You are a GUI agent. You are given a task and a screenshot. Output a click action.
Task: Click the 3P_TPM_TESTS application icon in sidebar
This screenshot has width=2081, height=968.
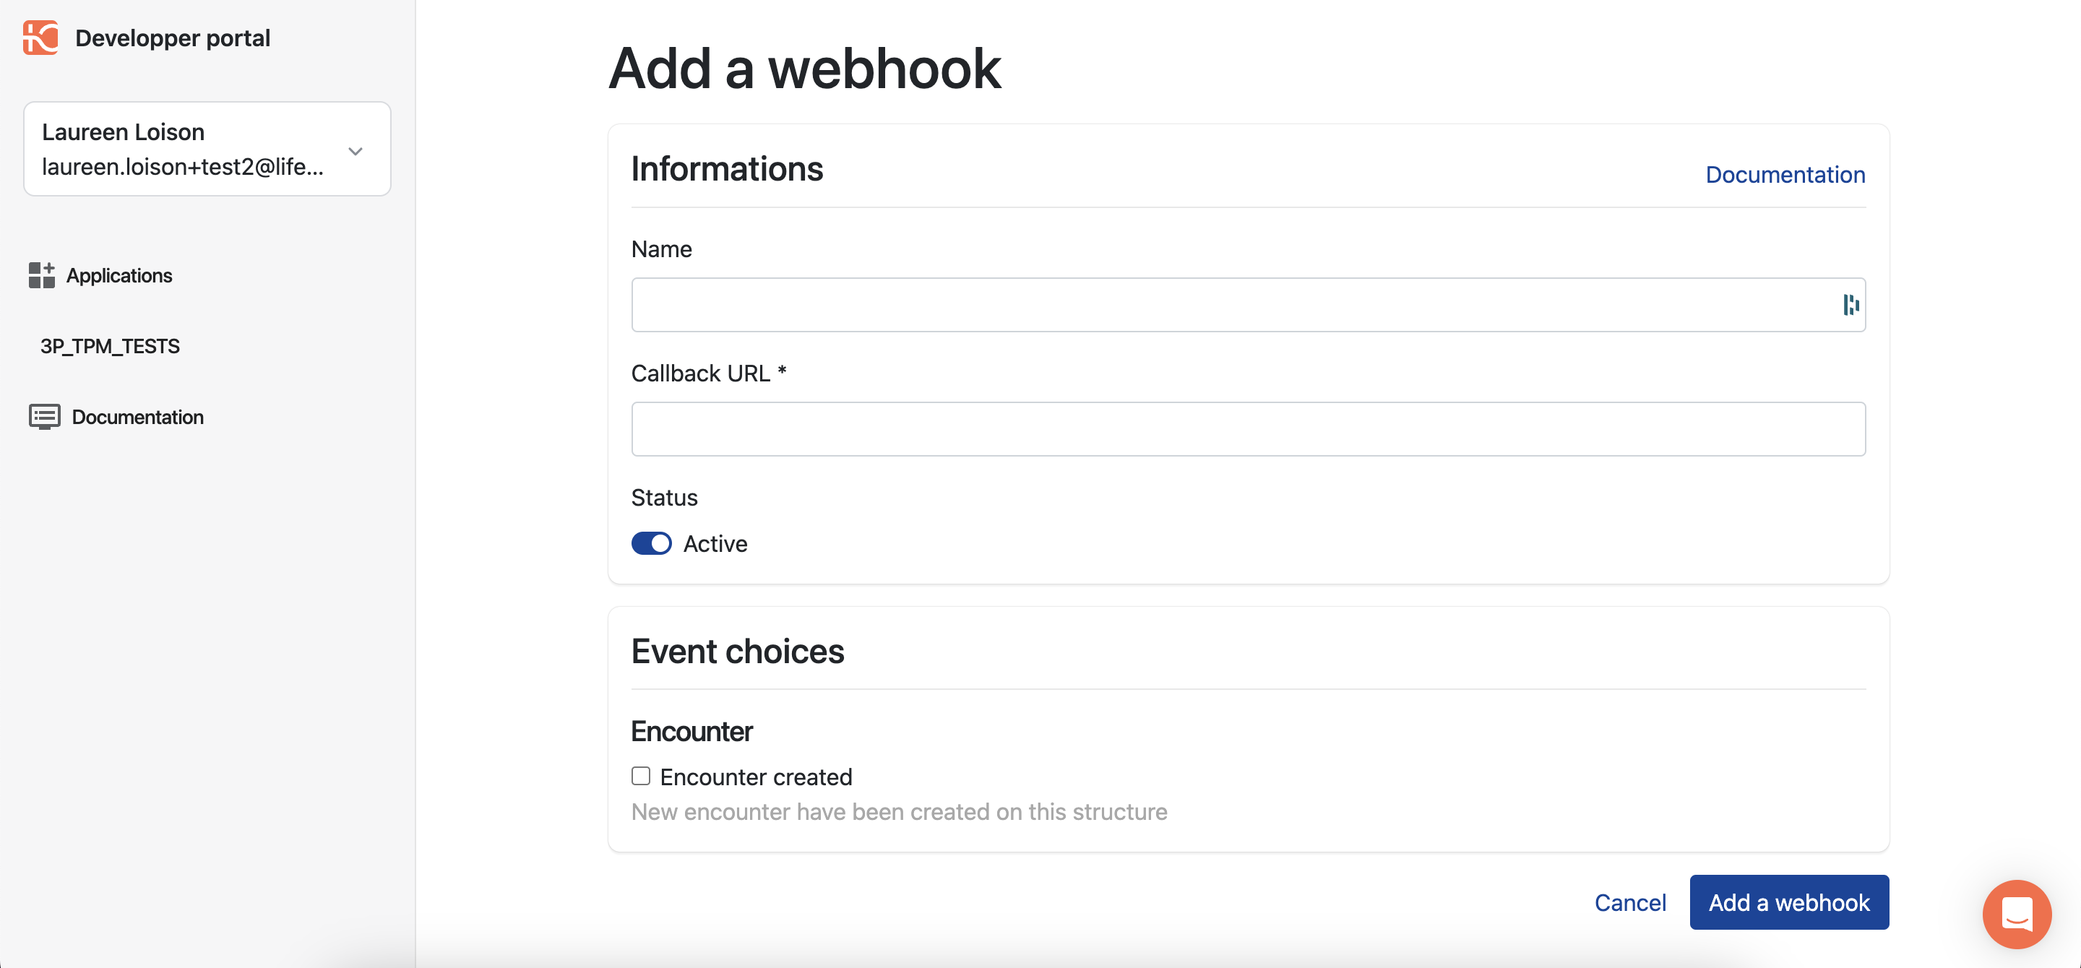tap(111, 346)
